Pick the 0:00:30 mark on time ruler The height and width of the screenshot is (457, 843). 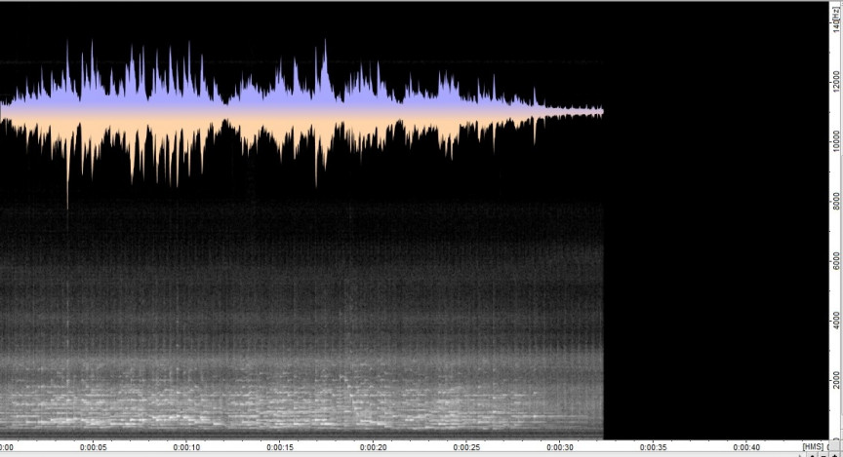(x=560, y=448)
